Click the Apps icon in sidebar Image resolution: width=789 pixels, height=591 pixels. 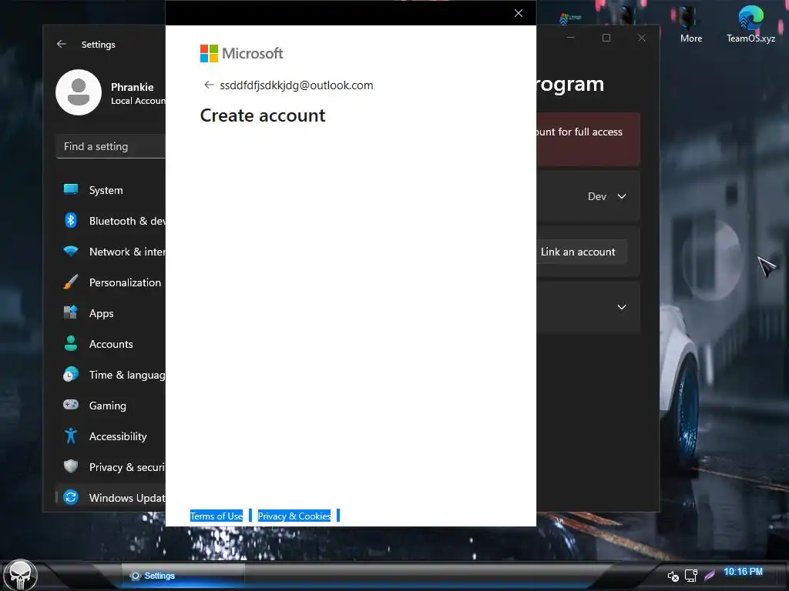pyautogui.click(x=71, y=312)
